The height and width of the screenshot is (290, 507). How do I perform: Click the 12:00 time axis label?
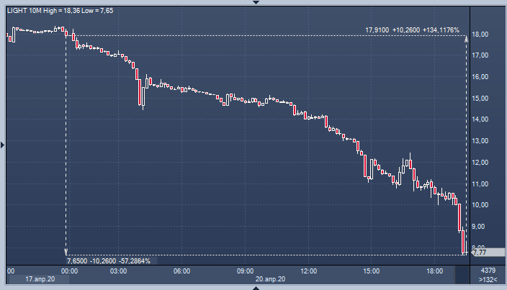[309, 271]
